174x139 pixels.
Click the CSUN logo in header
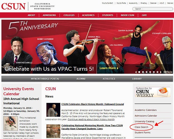pos(13,6)
